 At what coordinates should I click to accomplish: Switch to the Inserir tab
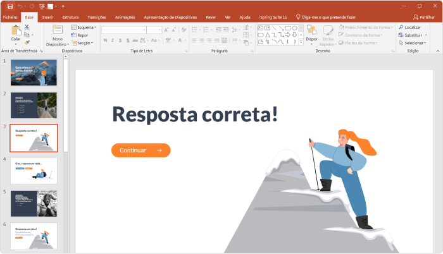47,17
